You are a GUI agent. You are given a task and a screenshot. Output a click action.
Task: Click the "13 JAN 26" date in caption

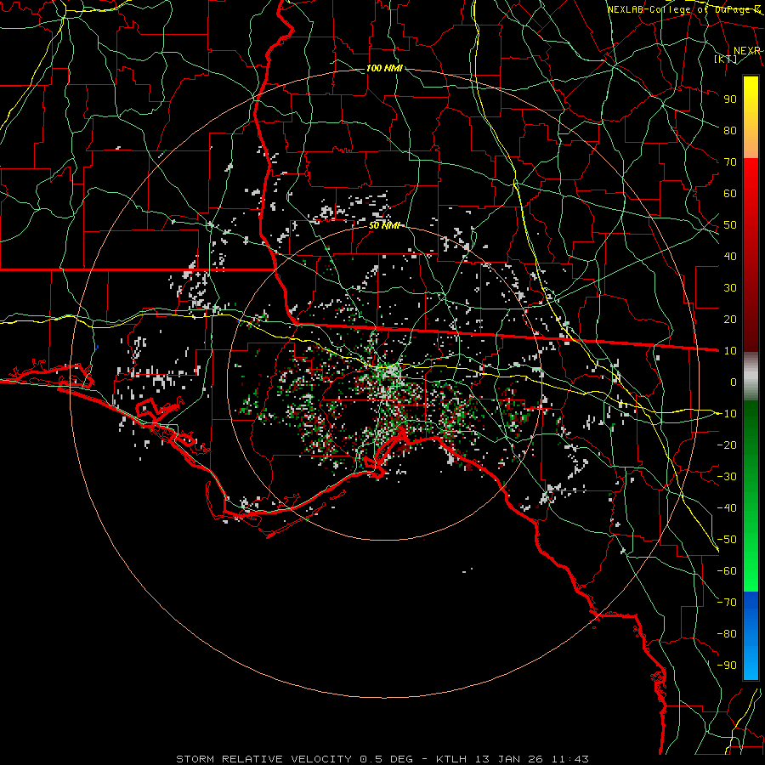click(509, 759)
